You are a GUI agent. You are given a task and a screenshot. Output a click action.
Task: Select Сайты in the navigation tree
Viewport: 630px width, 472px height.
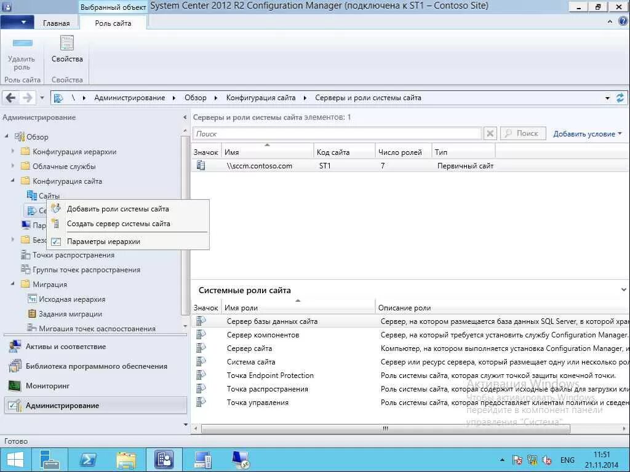coord(49,195)
